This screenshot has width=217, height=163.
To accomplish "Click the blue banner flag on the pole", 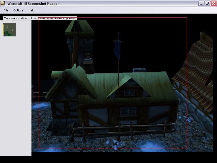I will [x=118, y=48].
